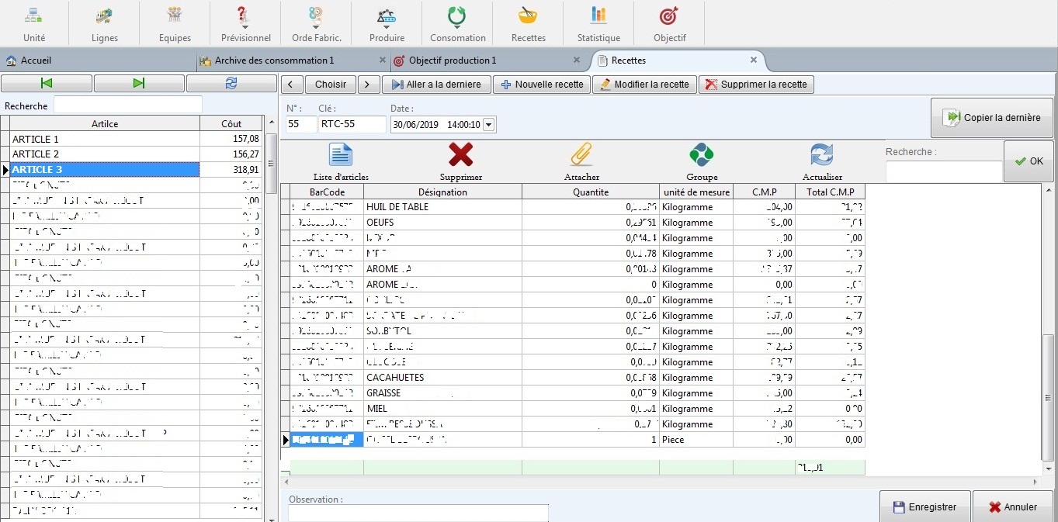Open the Statistique chart icon
Viewport: 1058px width, 522px height.
point(598,16)
